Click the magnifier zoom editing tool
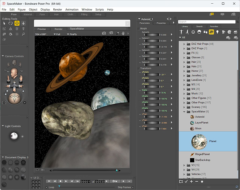Image resolution: width=240 pixels, height=190 pixels. pos(23,34)
